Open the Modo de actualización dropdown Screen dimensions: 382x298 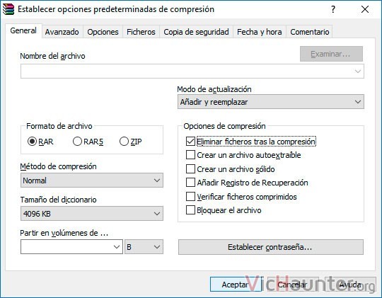coord(271,102)
